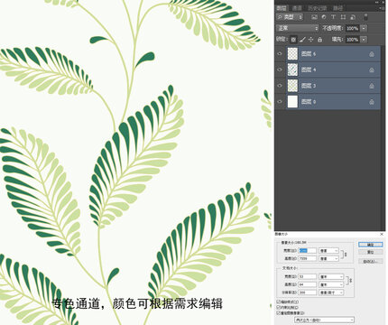Click the Reset/Cancel button below OK

coord(371,252)
